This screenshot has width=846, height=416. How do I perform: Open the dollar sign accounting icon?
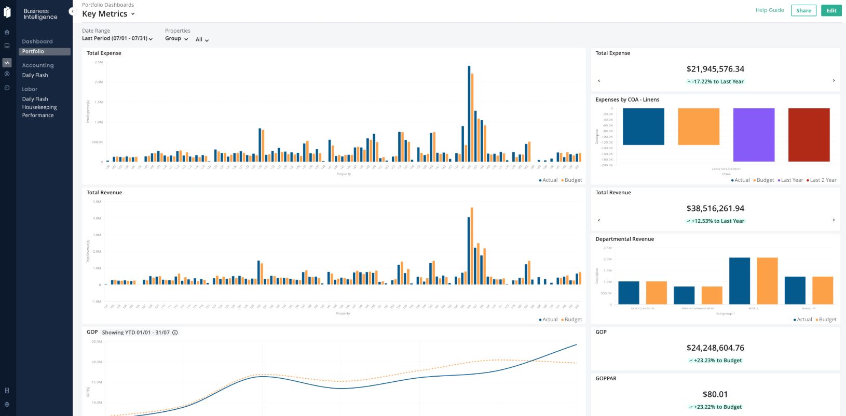click(7, 74)
